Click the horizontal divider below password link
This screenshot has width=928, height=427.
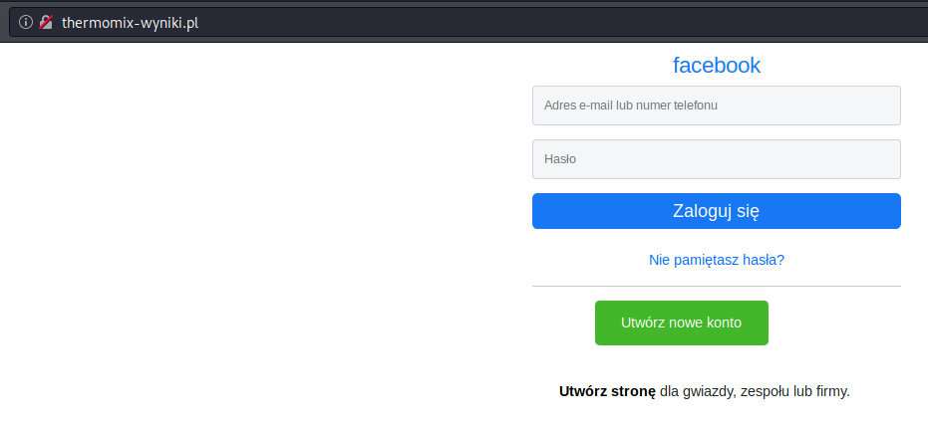coord(716,286)
